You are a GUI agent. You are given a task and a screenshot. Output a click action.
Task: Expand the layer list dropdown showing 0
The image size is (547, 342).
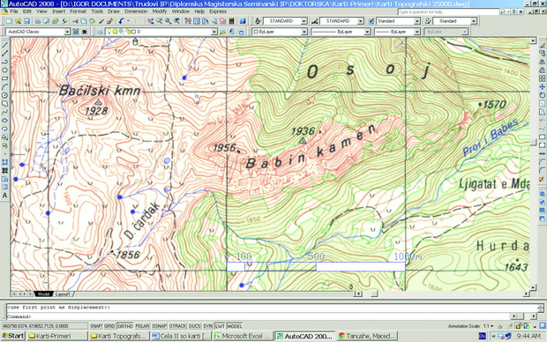tap(214, 32)
